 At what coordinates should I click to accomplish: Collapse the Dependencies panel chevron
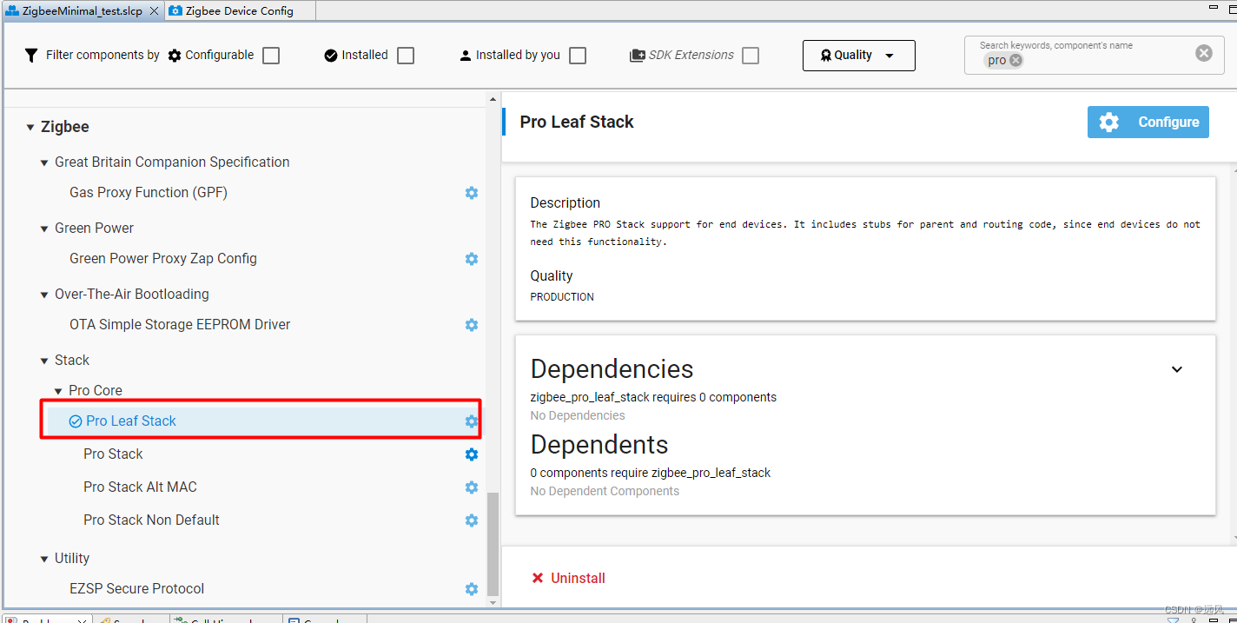pyautogui.click(x=1177, y=369)
